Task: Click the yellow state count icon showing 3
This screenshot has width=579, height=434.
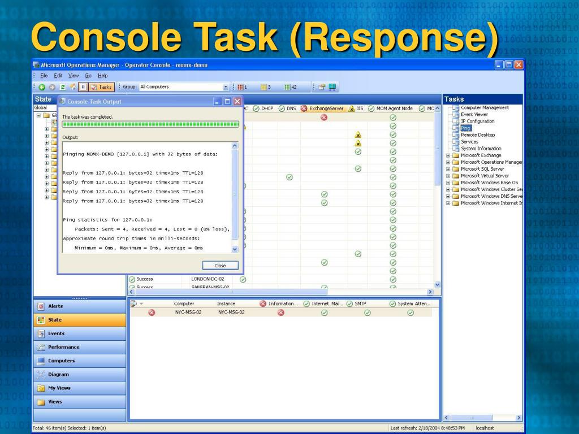Action: [x=266, y=87]
